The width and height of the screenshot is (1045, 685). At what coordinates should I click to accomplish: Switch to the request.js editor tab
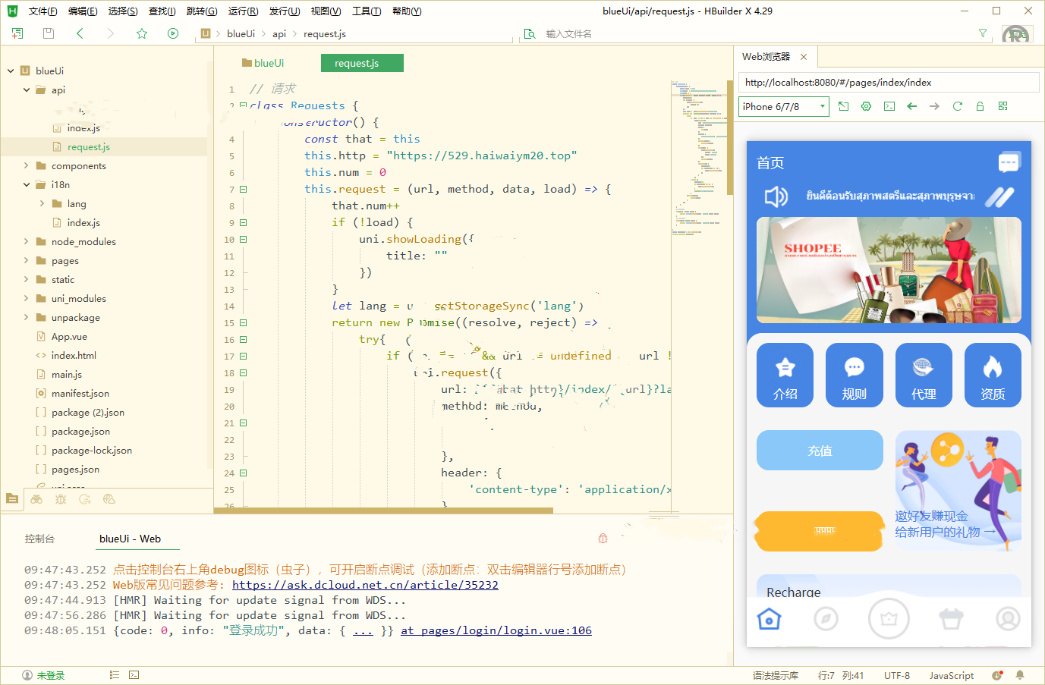pyautogui.click(x=362, y=63)
